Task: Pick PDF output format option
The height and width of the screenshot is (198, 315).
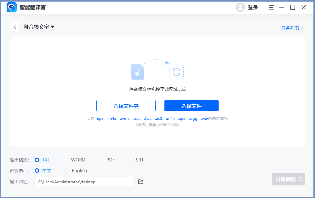Action: tap(101, 160)
